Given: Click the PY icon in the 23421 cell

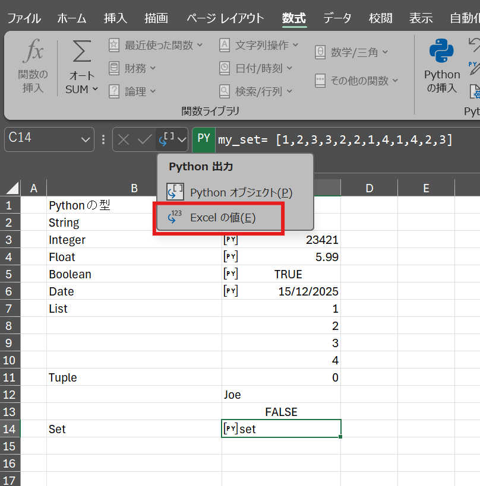Looking at the screenshot, I should pos(230,240).
